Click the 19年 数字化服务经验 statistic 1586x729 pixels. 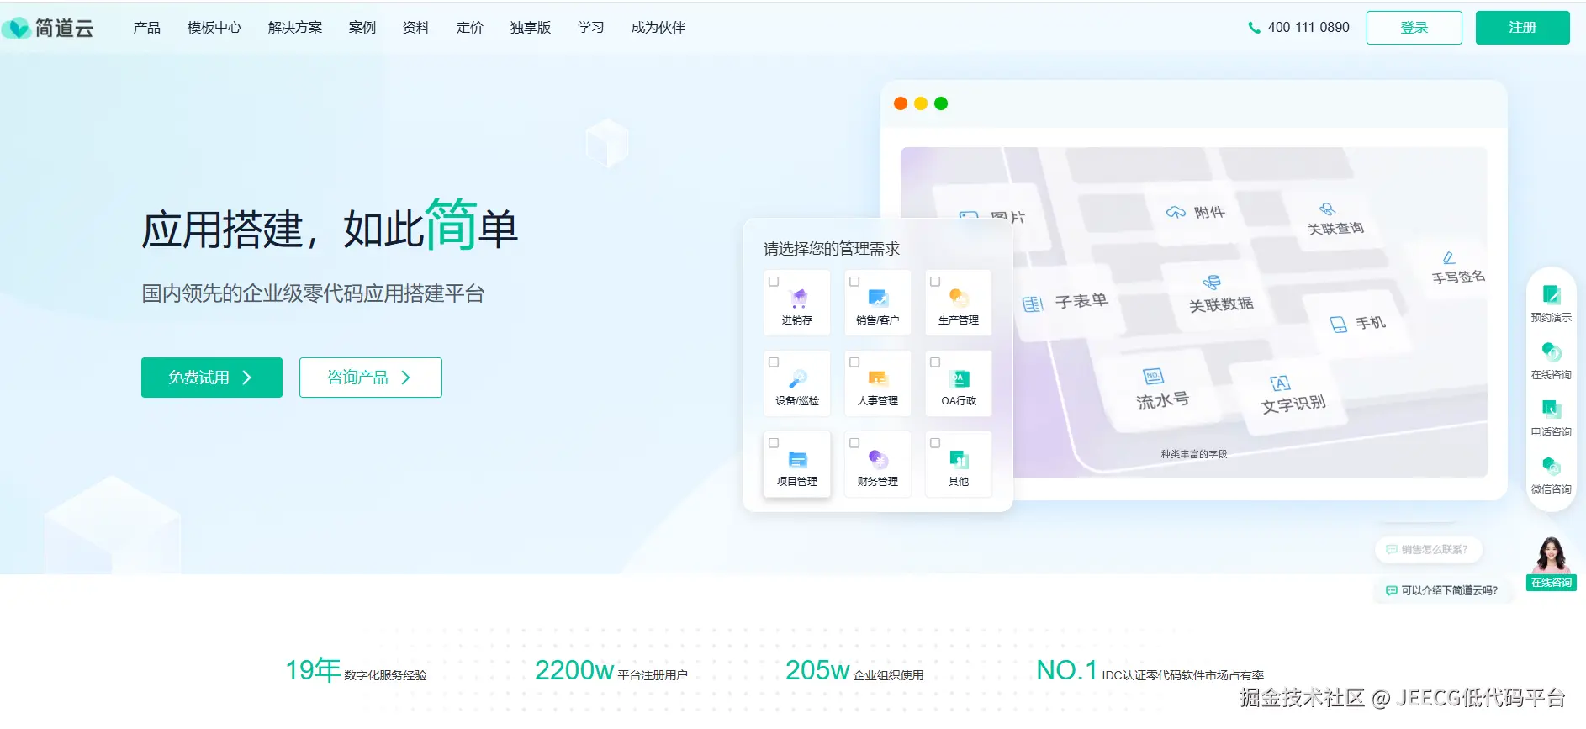356,670
